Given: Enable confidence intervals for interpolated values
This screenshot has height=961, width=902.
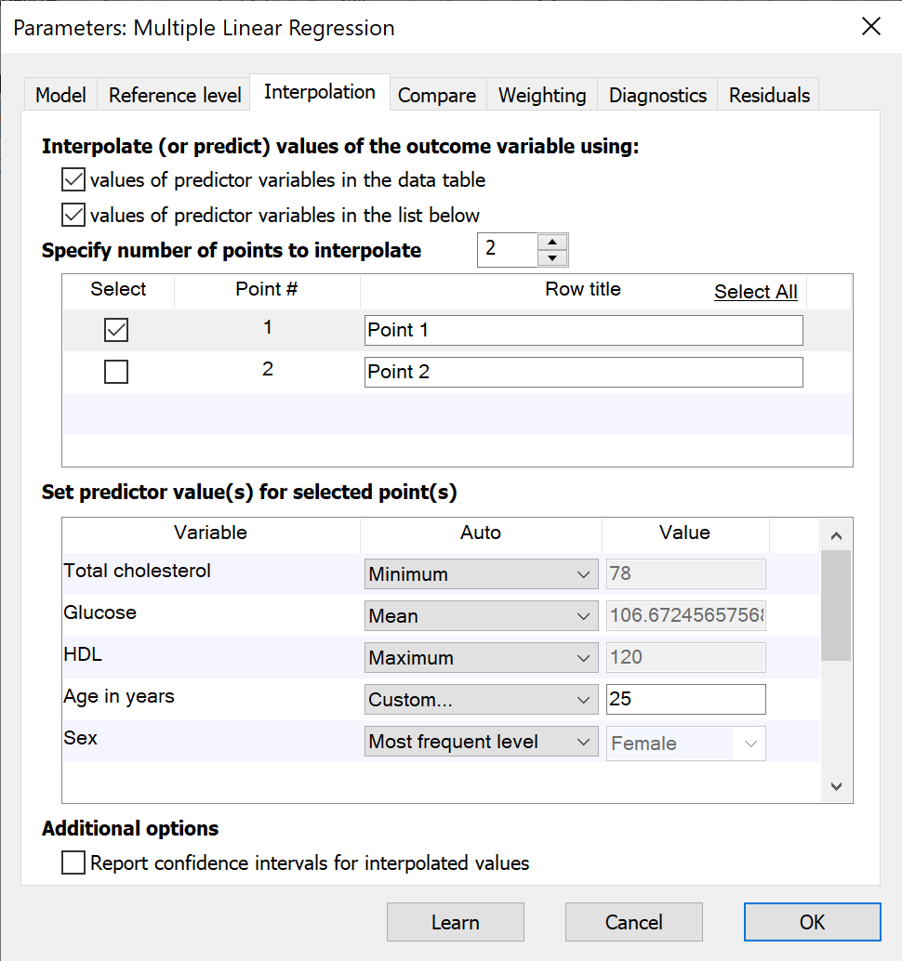Looking at the screenshot, I should pyautogui.click(x=73, y=863).
